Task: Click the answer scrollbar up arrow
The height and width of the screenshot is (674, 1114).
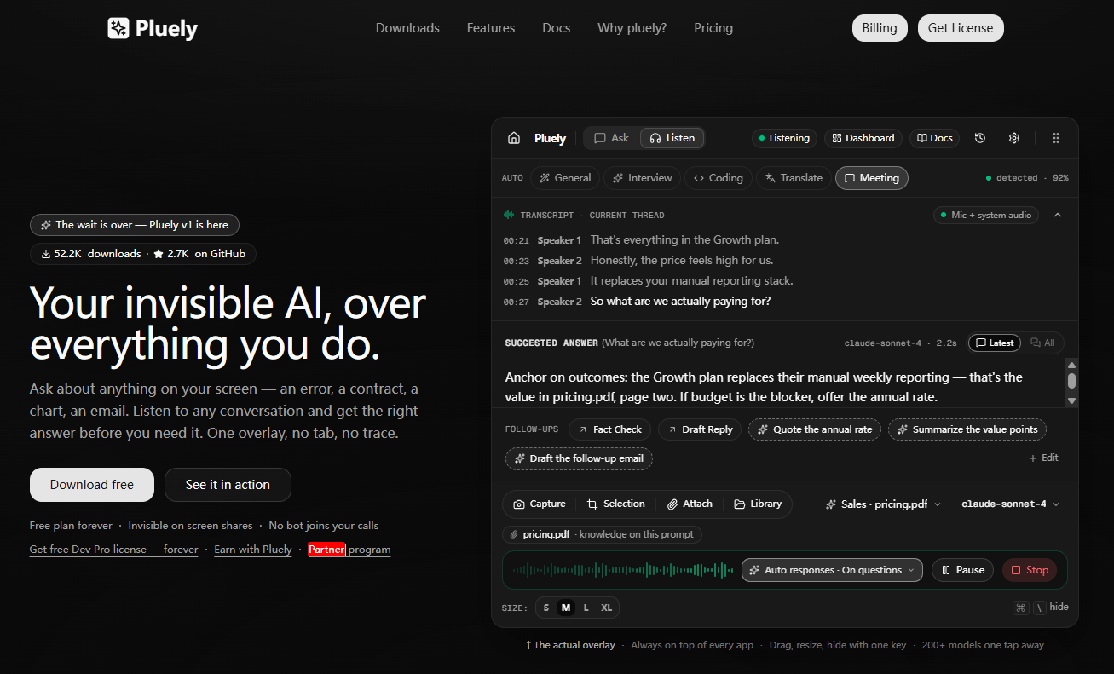Action: [1071, 365]
